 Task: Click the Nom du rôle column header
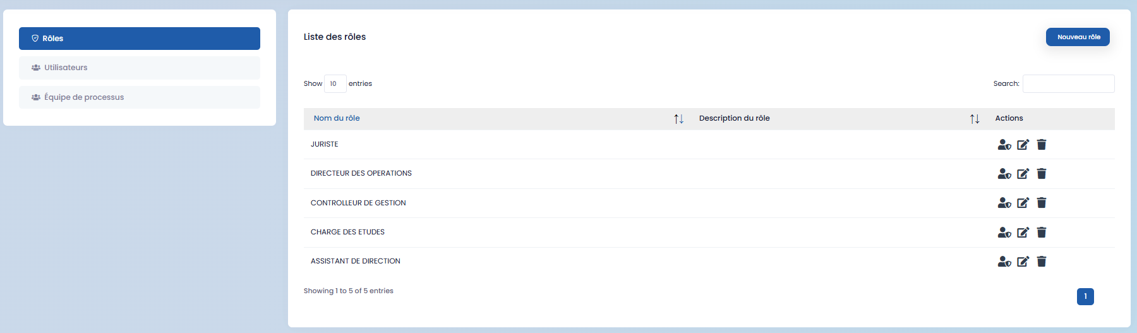point(337,118)
